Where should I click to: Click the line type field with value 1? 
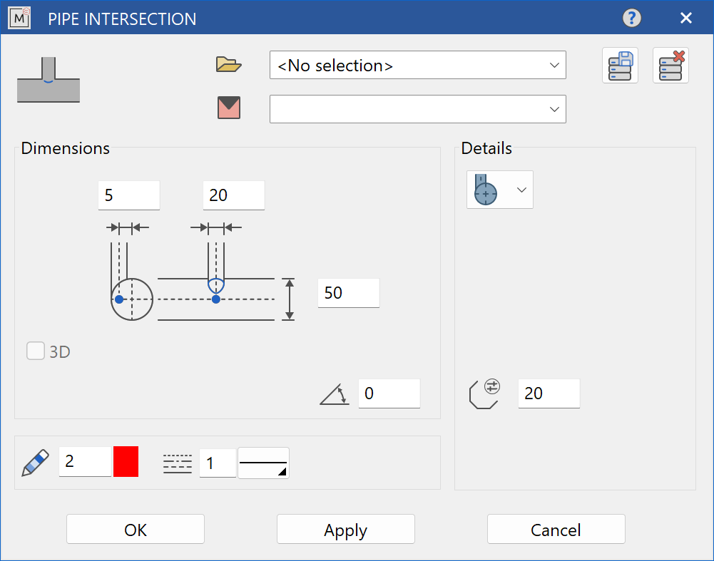[218, 463]
